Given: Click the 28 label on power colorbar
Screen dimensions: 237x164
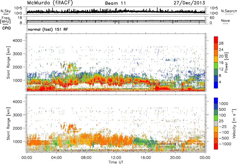Looking at the screenshot, I should (x=221, y=43).
